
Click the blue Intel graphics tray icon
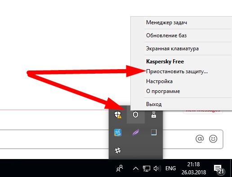point(118,133)
